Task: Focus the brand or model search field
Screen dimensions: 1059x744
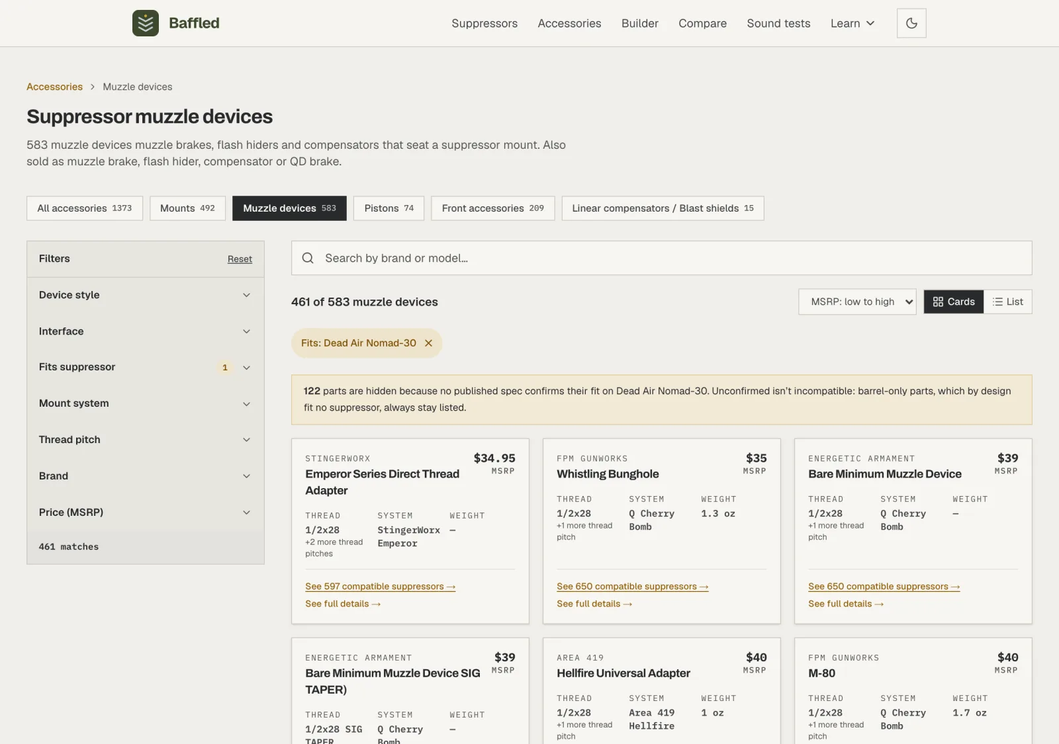Action: pyautogui.click(x=662, y=258)
